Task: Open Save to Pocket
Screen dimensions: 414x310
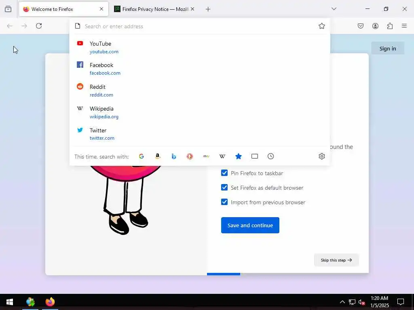Action: tap(361, 26)
